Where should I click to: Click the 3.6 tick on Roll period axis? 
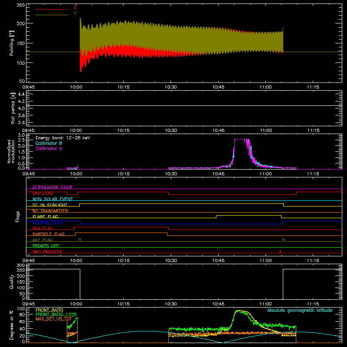click(21, 122)
